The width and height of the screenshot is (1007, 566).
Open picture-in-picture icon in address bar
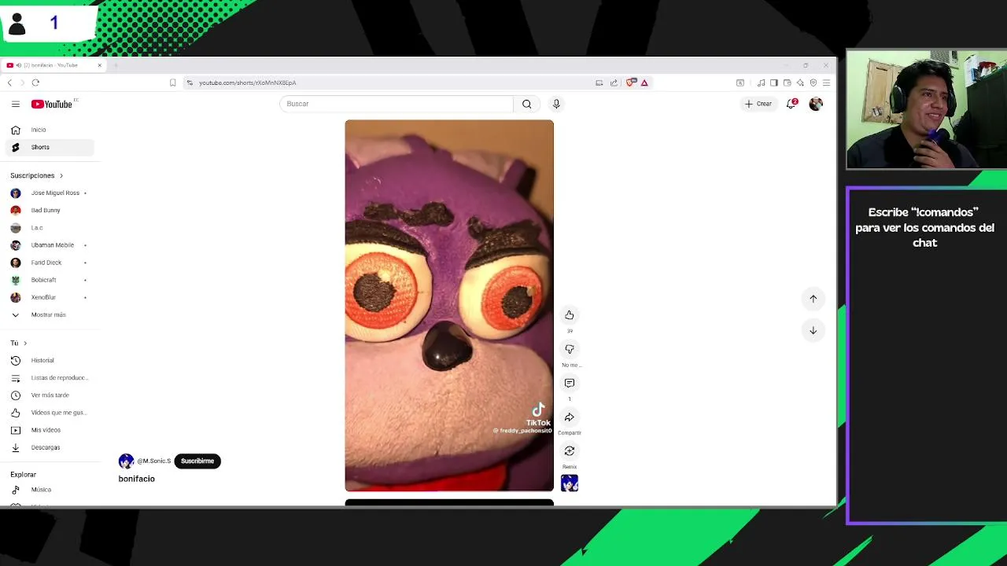click(x=599, y=83)
